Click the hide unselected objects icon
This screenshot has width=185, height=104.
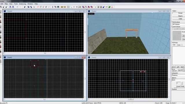point(40,7)
